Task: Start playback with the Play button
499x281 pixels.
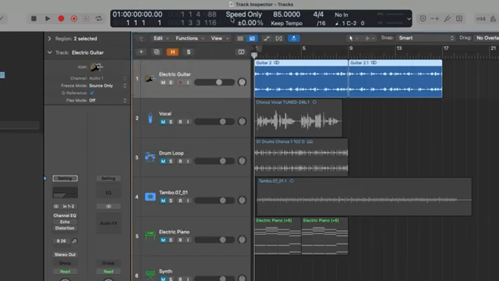Action: tap(48, 19)
